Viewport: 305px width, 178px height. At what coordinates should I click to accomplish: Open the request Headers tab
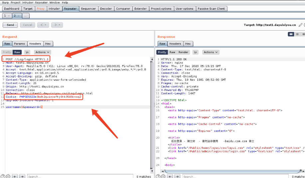pos(35,44)
